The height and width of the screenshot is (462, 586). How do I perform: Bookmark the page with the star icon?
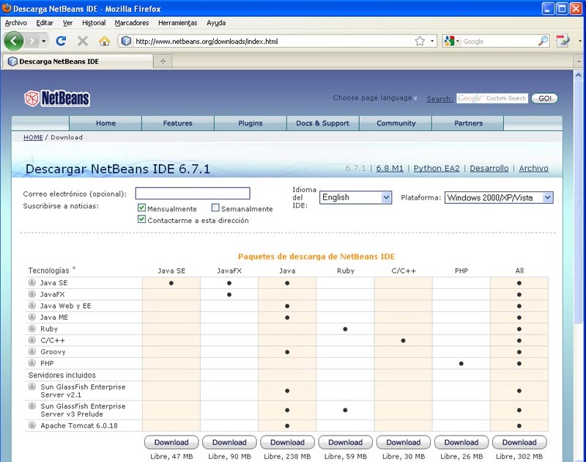(x=420, y=41)
